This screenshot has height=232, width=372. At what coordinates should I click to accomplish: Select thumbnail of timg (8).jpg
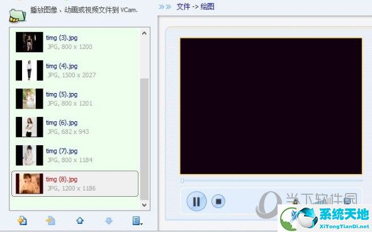[30, 184]
